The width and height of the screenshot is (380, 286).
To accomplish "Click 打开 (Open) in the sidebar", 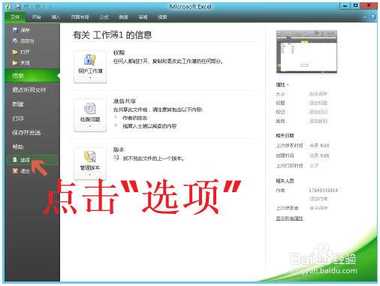I will 21,52.
